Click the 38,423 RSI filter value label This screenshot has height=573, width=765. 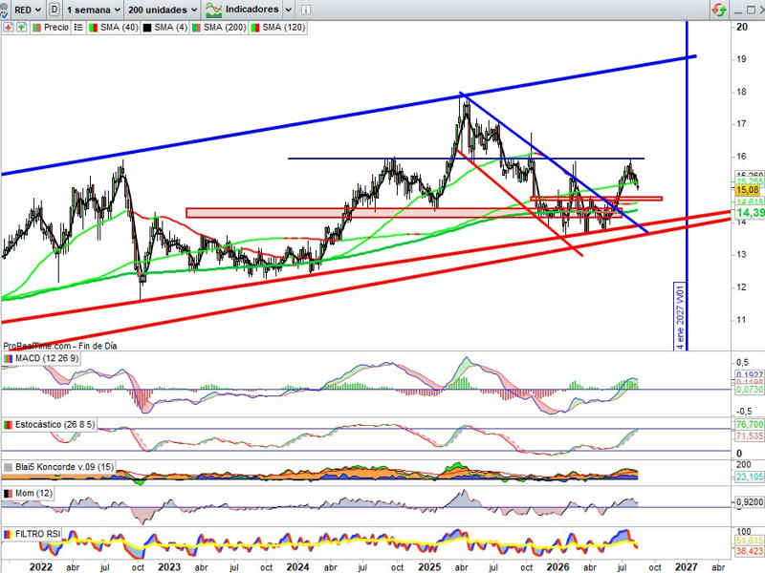750,551
